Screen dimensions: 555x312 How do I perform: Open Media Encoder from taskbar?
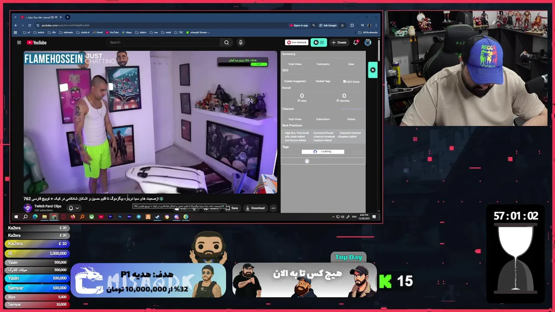[129, 217]
